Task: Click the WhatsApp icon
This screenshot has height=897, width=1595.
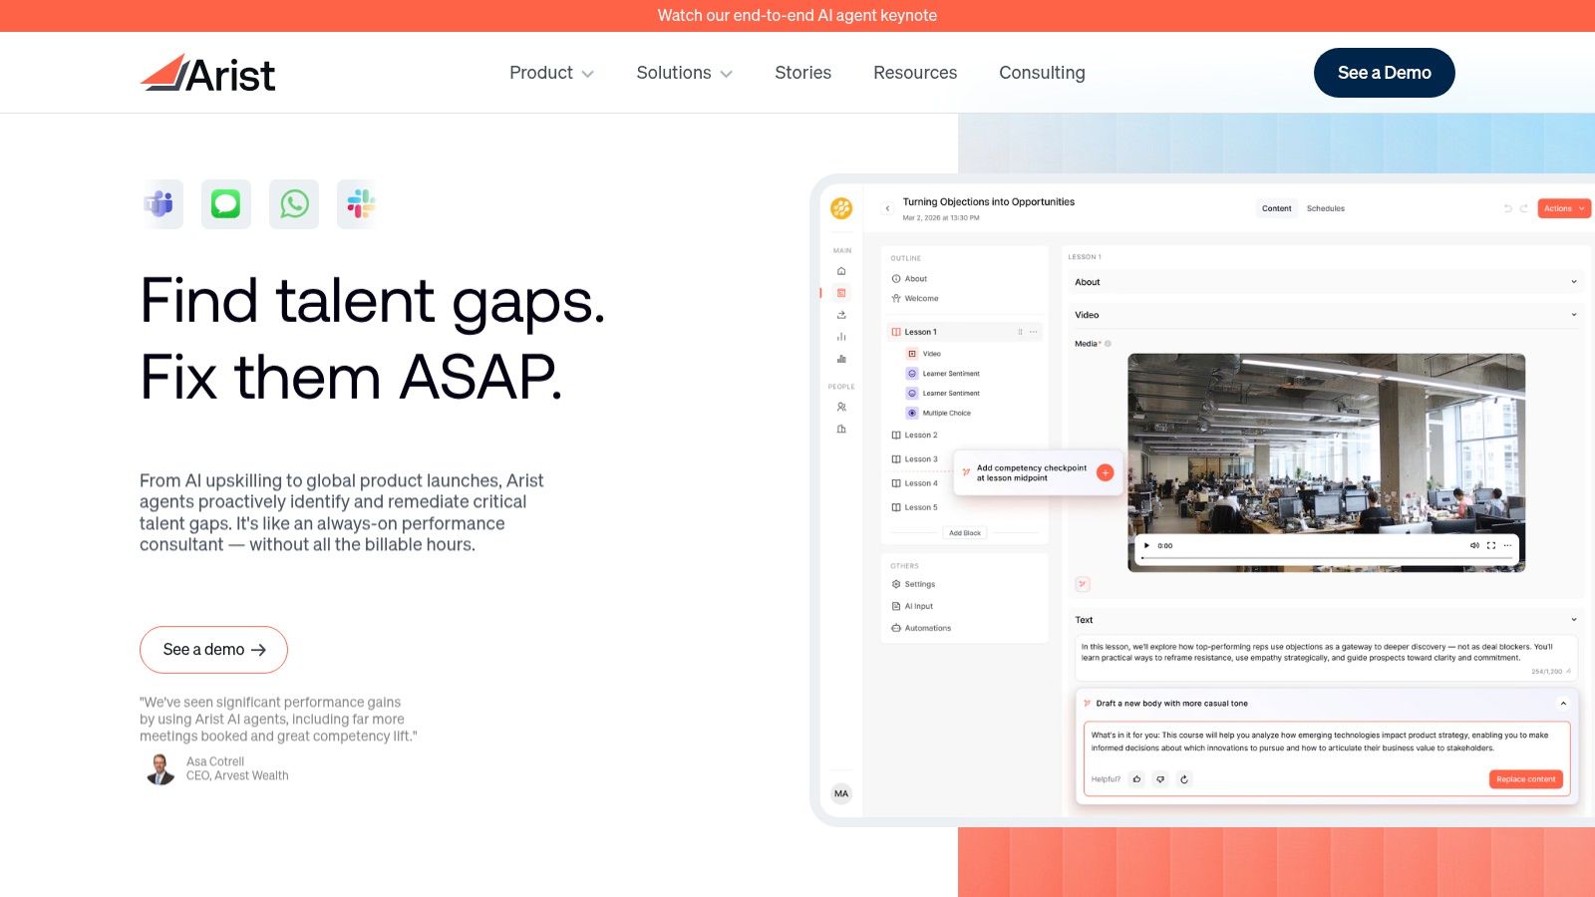Action: pyautogui.click(x=294, y=204)
